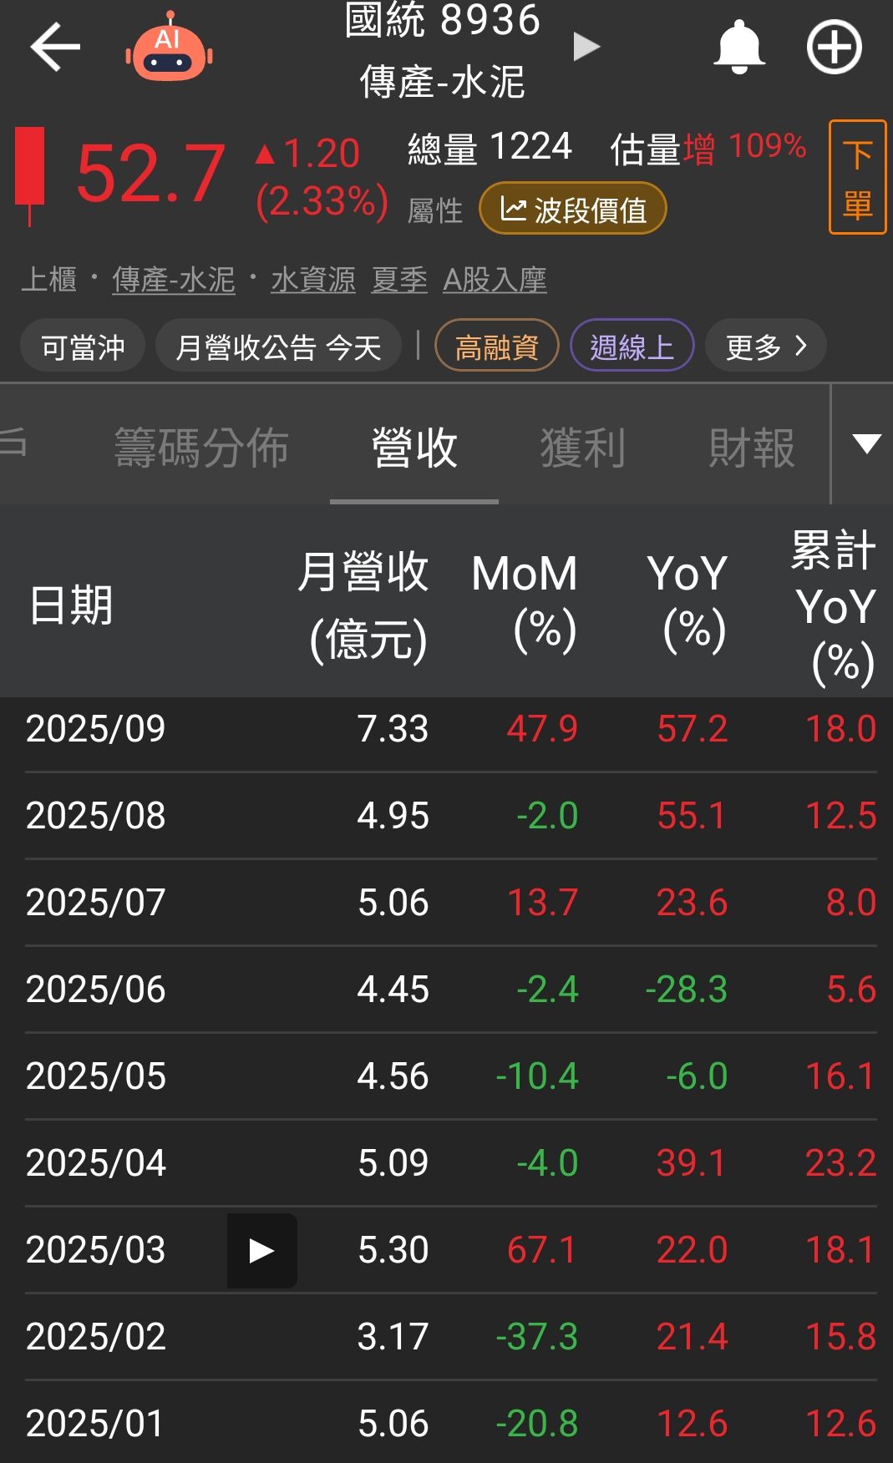Expand 更多 tags chevron

pyautogui.click(x=765, y=346)
